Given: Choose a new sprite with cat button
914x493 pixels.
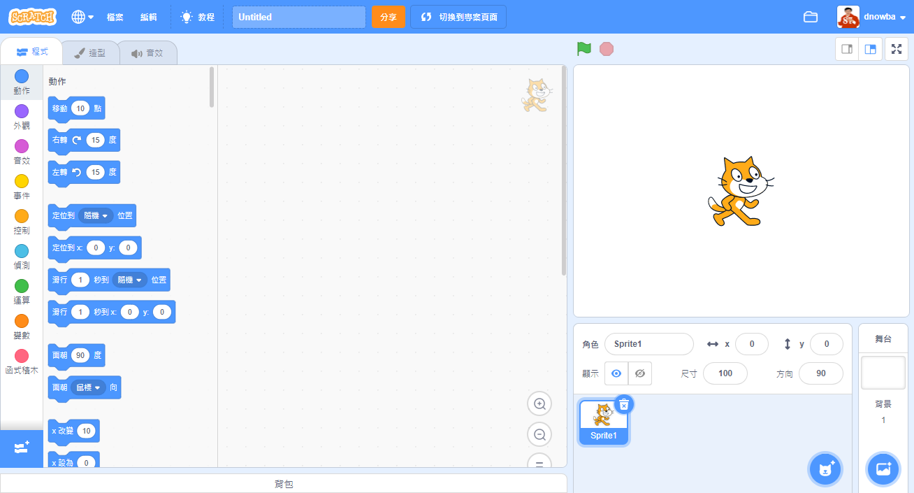Looking at the screenshot, I should (x=825, y=469).
